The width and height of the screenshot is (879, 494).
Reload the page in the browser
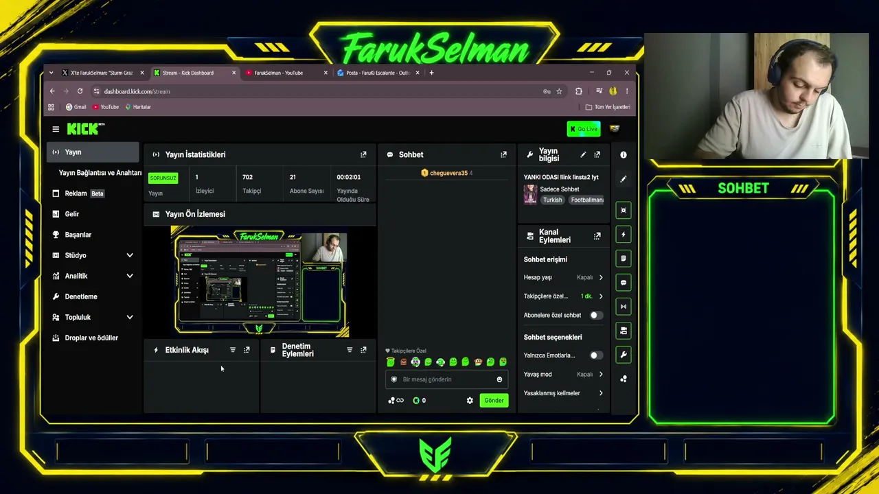coord(80,91)
